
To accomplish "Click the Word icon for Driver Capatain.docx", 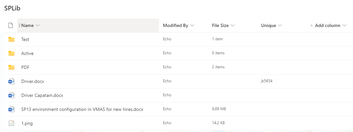I will [x=11, y=95].
